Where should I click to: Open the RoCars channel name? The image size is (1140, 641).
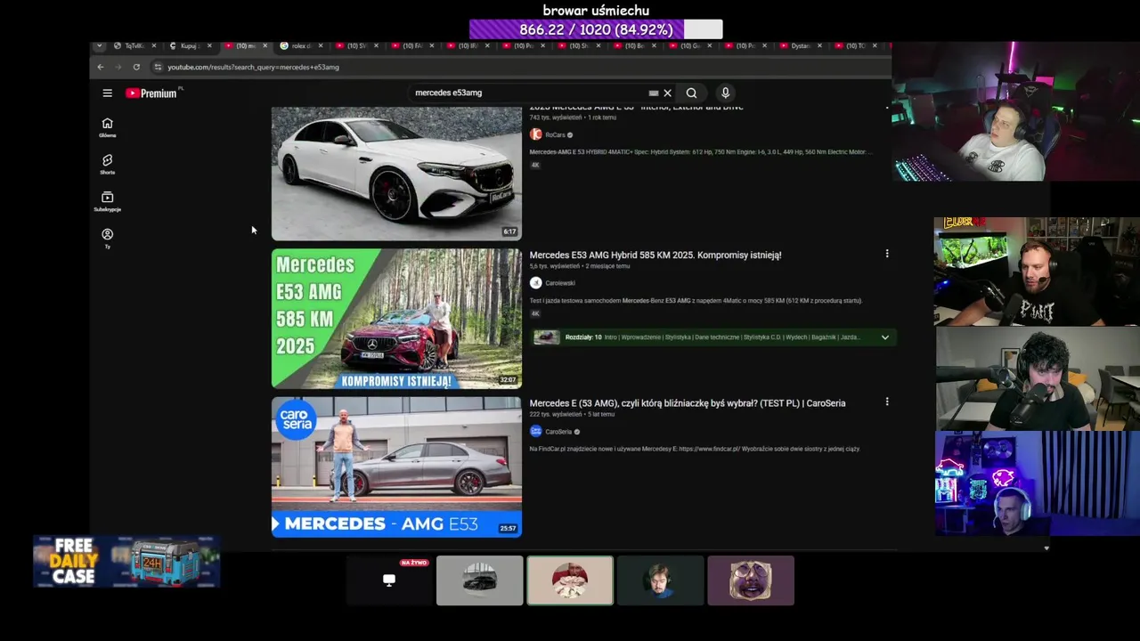pos(555,134)
